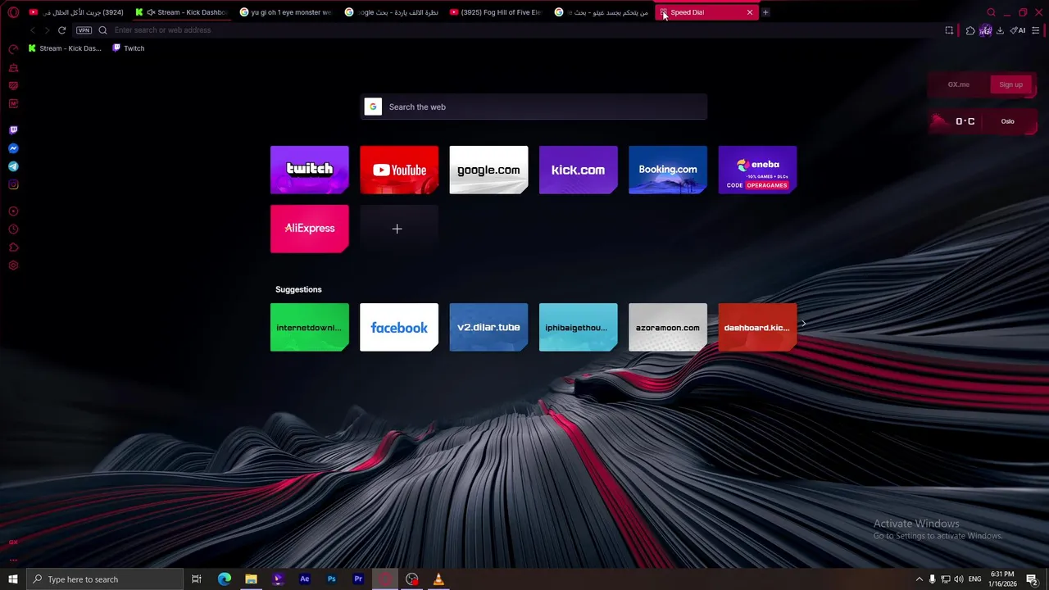The height and width of the screenshot is (590, 1049).
Task: Open Extensions cube icon in sidebar
Action: tap(13, 247)
